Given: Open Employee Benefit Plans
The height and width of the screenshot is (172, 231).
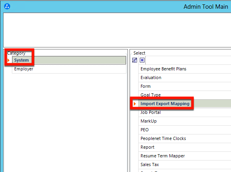Looking at the screenshot, I should point(185,69).
